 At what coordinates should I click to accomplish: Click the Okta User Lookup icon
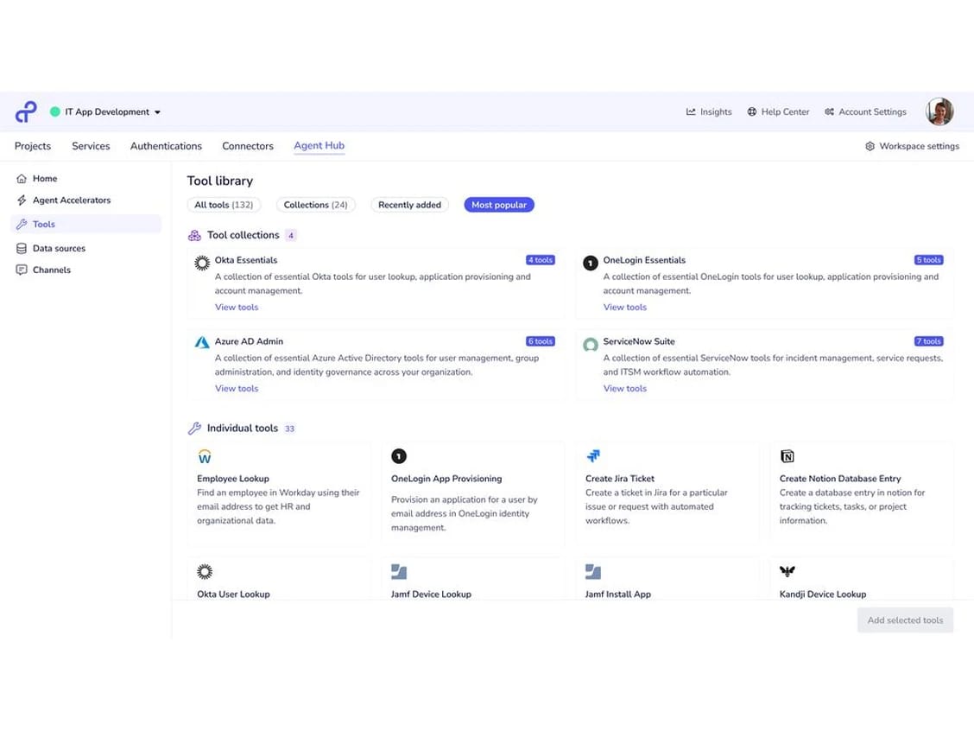[x=205, y=571]
